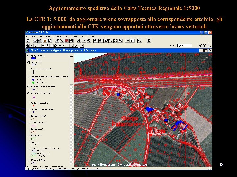Enable the Canali del Consorzio Generale theme
Screen dimensions: 237x177
[x=28, y=149]
